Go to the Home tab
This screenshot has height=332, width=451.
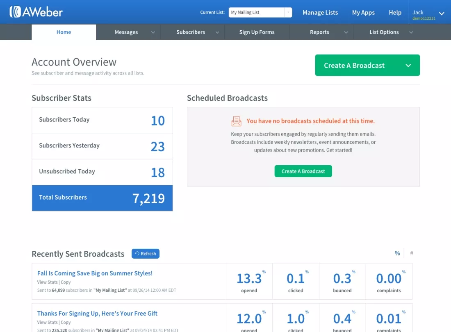[x=64, y=32]
